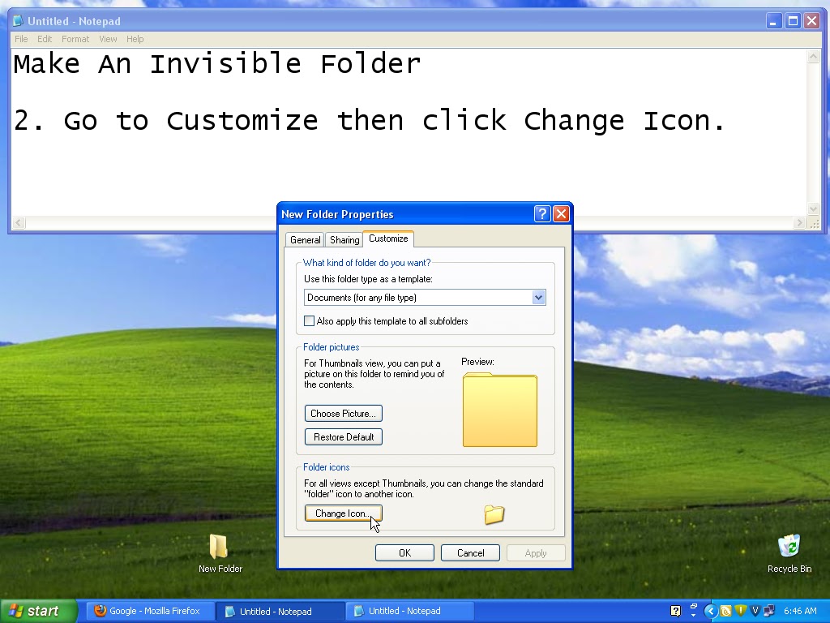830x623 pixels.
Task: Click the Notepad title bar icon
Action: point(18,21)
